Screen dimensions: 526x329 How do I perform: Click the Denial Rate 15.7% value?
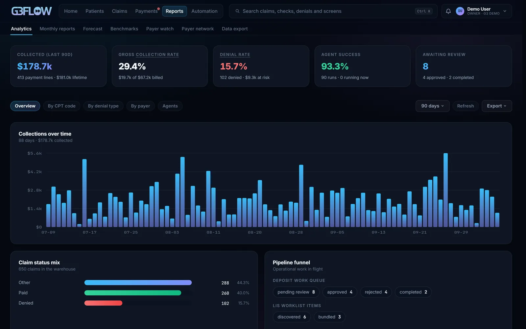[x=233, y=66]
